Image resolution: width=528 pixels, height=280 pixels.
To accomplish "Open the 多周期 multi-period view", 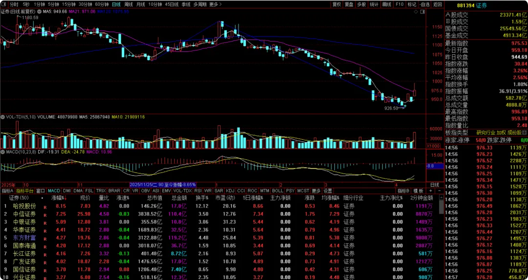I will pos(199,4).
